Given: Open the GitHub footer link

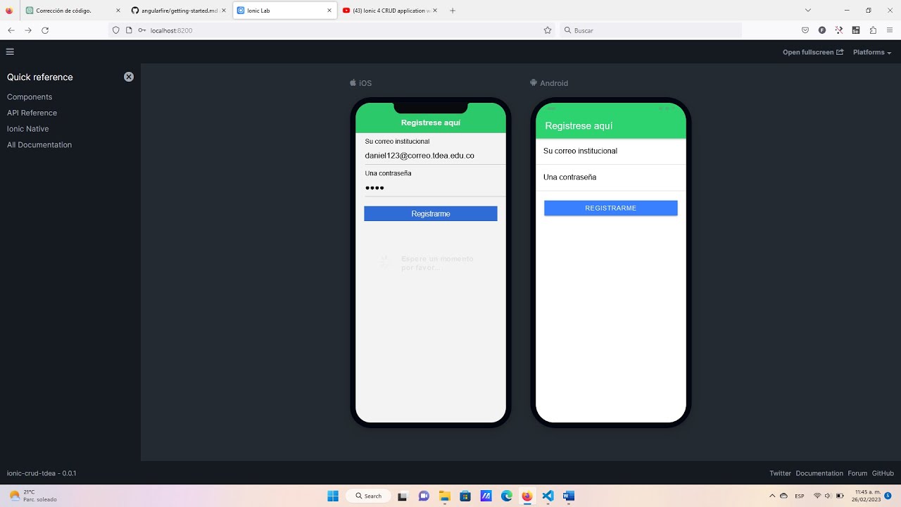Looking at the screenshot, I should (883, 474).
